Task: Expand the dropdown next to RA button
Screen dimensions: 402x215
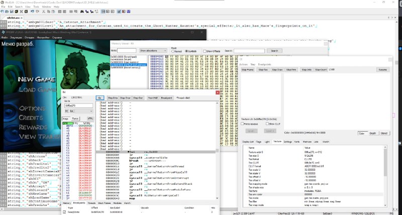Action: 84,111
